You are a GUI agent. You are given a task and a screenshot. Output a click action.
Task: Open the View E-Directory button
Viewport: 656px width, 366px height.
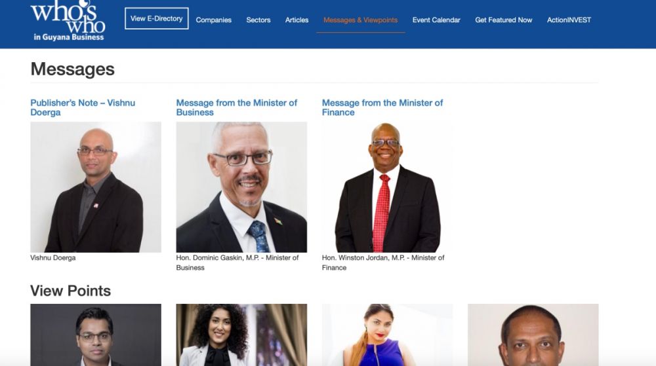coord(157,18)
